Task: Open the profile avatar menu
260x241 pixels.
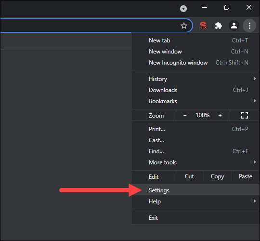Action: pos(234,26)
